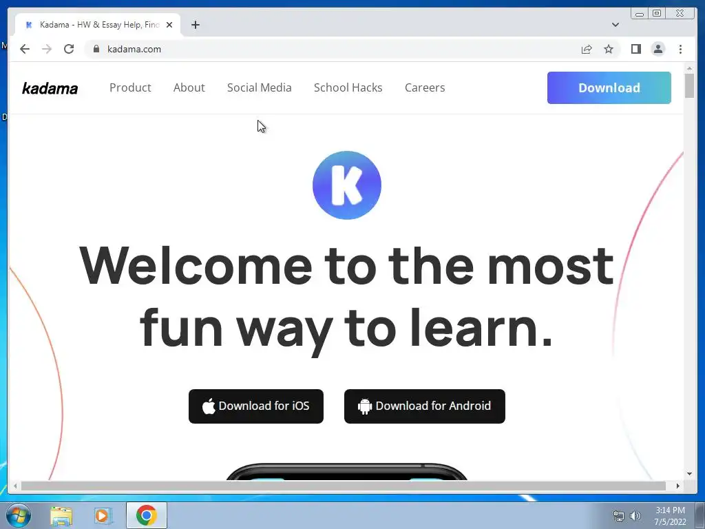Click the scroll down arrow
Viewport: 705px width, 529px height.
[689, 474]
